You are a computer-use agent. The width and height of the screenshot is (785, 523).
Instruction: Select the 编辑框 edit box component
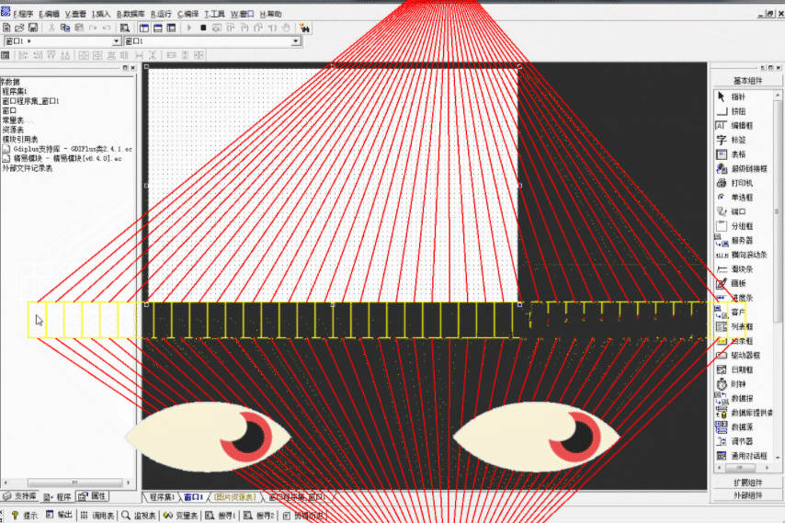(744, 126)
